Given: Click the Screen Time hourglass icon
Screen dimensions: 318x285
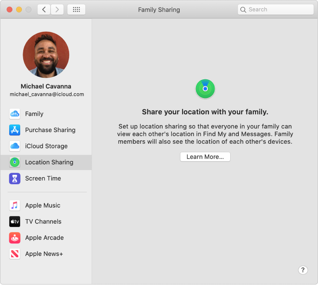Looking at the screenshot, I should (x=15, y=179).
